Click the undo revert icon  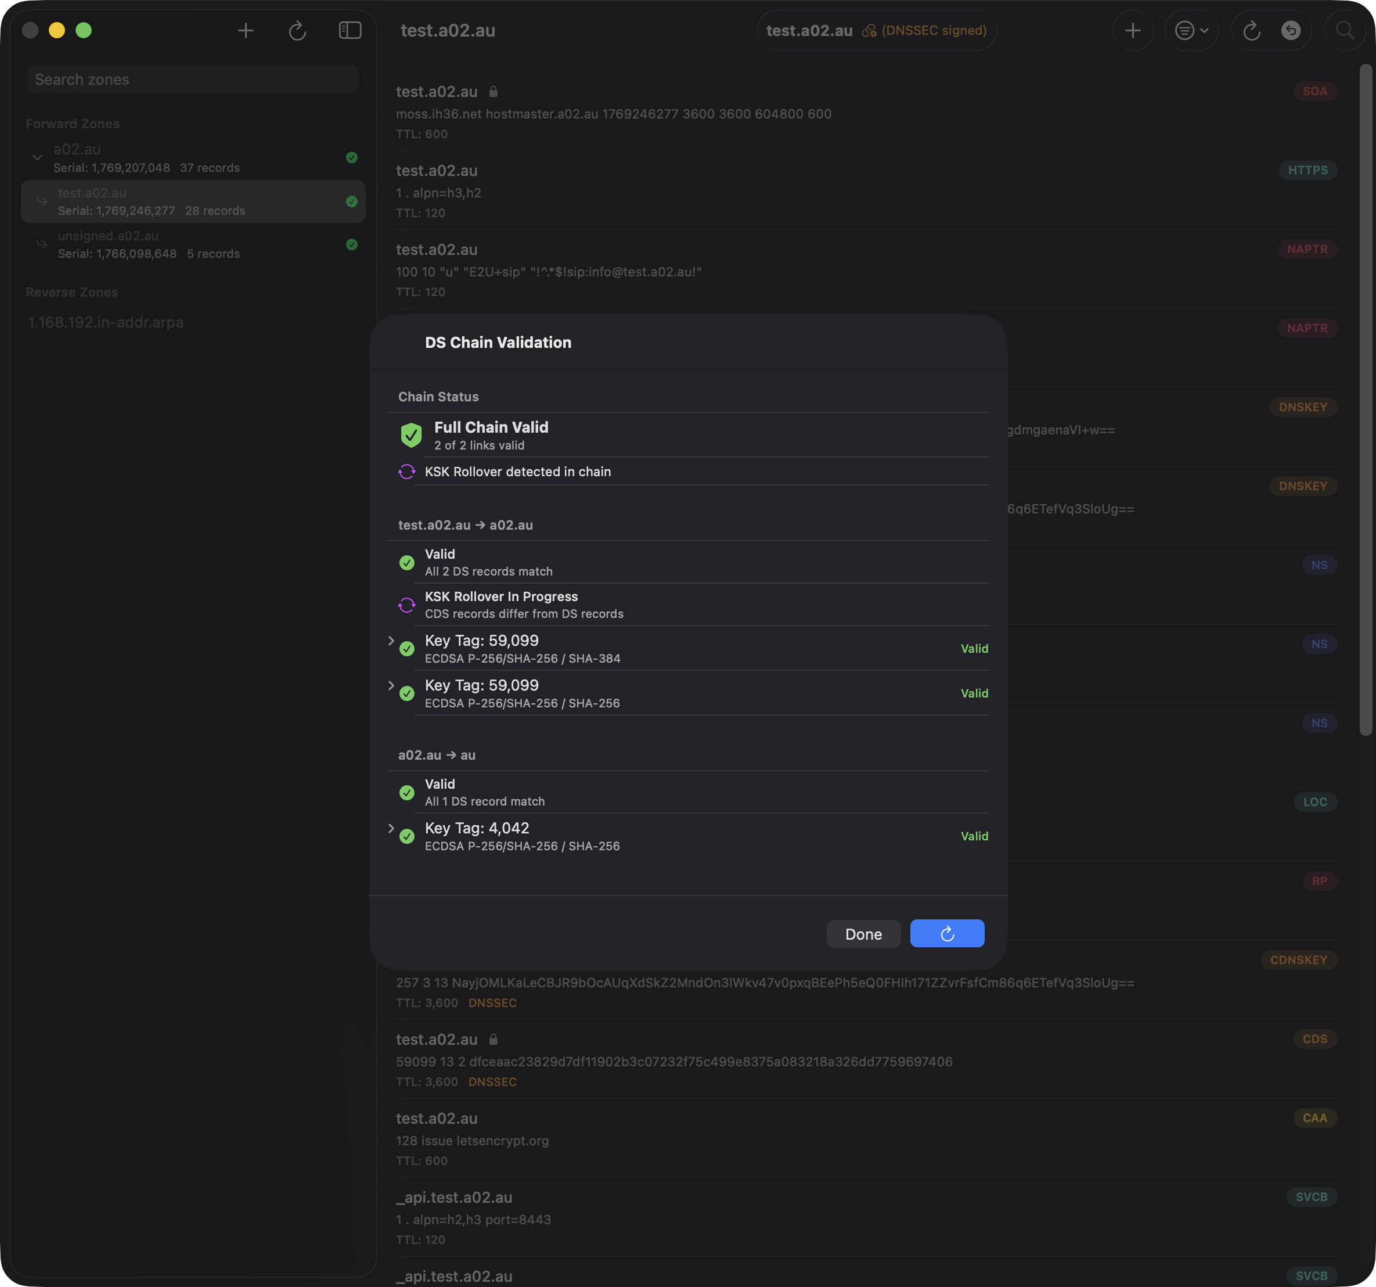pos(1290,30)
